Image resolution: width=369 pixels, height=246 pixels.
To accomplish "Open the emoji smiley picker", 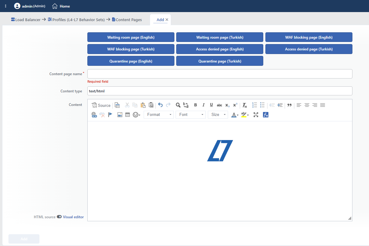I will tap(137, 115).
